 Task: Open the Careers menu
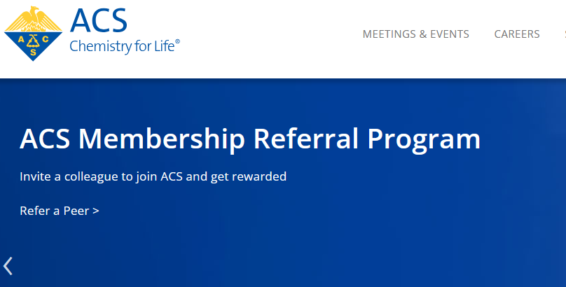click(x=516, y=34)
